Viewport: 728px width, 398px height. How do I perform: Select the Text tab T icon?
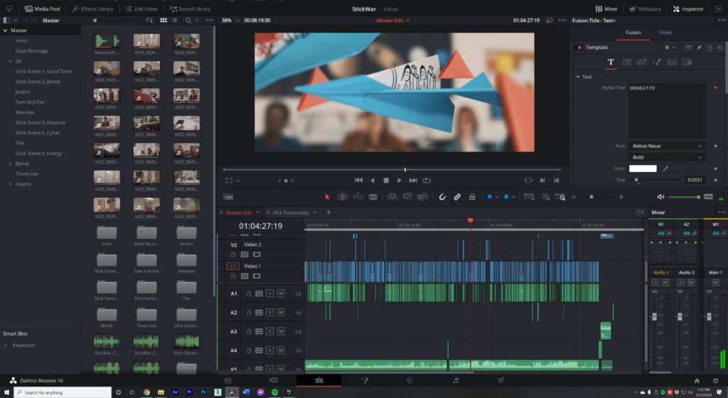click(611, 62)
